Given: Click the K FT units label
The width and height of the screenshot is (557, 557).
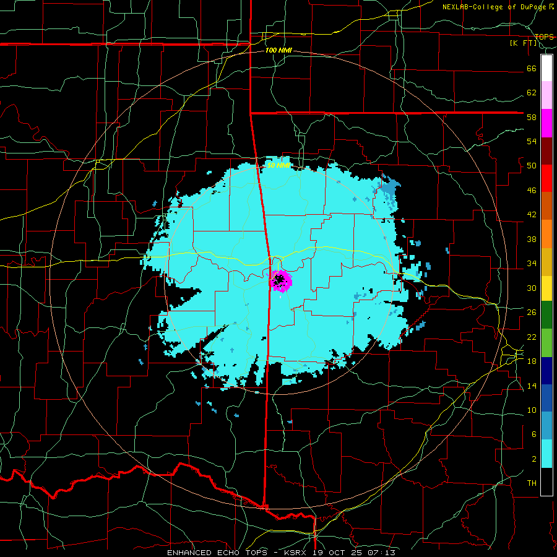Looking at the screenshot, I should (x=523, y=43).
